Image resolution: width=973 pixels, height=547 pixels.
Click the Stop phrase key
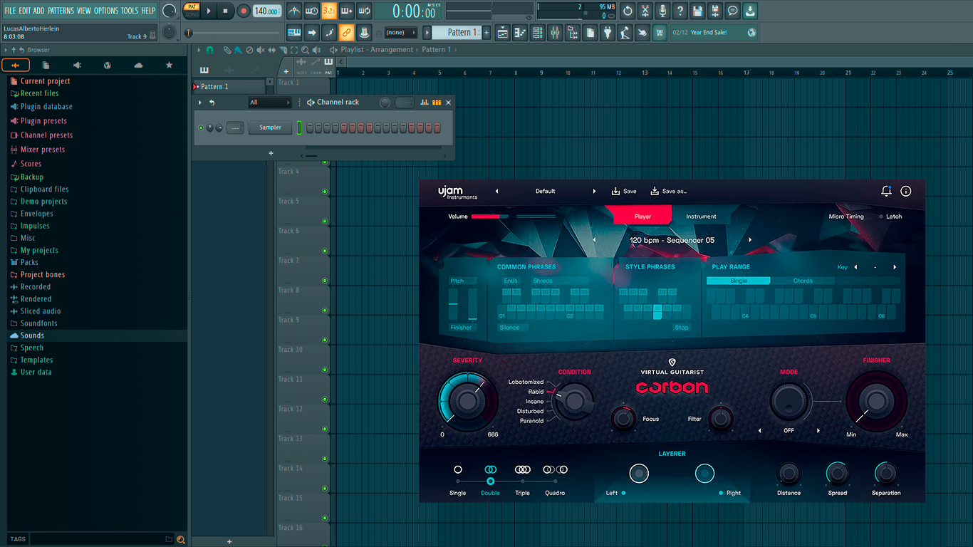[682, 328]
